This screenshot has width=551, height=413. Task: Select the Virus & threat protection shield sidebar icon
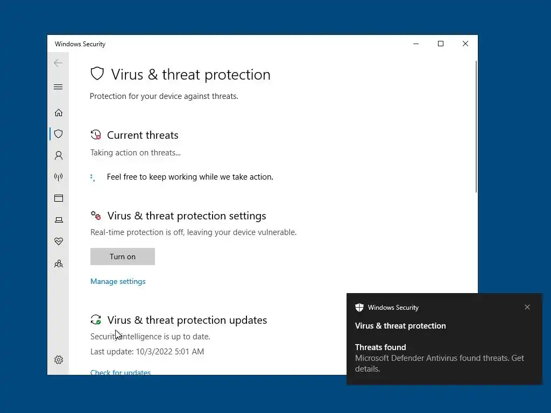point(59,134)
